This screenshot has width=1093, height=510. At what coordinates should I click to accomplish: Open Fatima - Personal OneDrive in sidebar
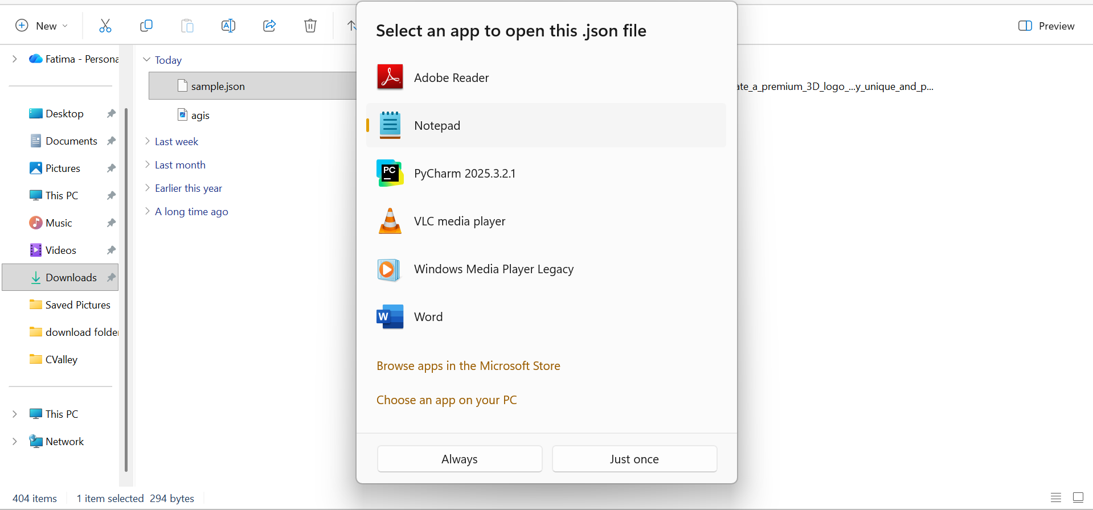point(74,59)
